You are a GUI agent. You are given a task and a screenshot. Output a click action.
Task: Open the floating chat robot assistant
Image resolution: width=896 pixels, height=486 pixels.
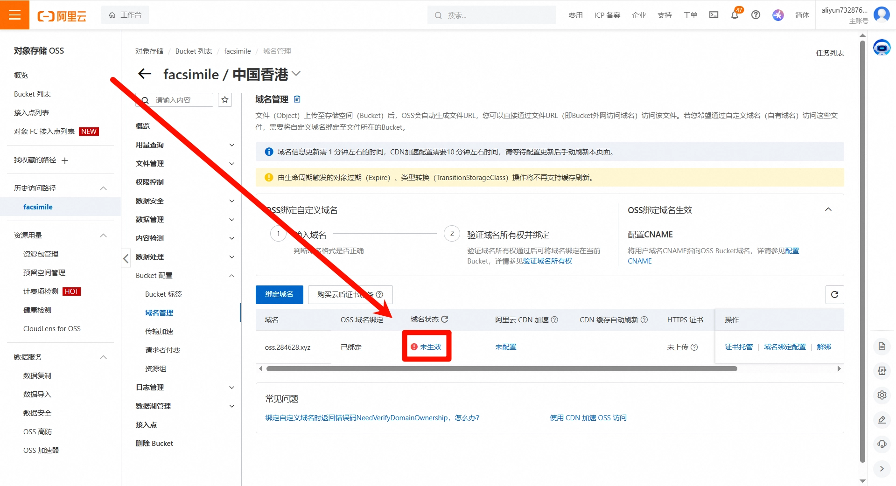click(882, 48)
